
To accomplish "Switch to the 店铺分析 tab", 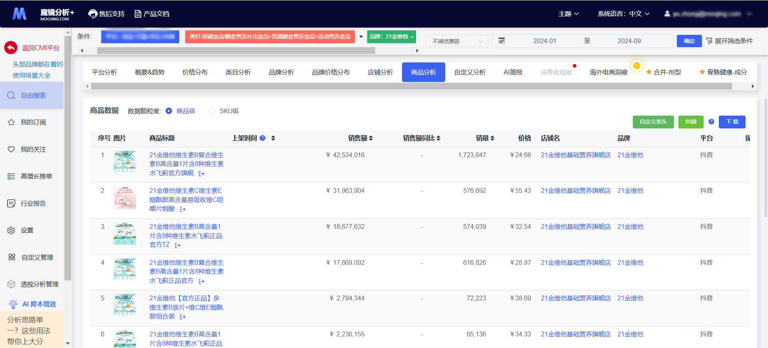I will click(380, 72).
